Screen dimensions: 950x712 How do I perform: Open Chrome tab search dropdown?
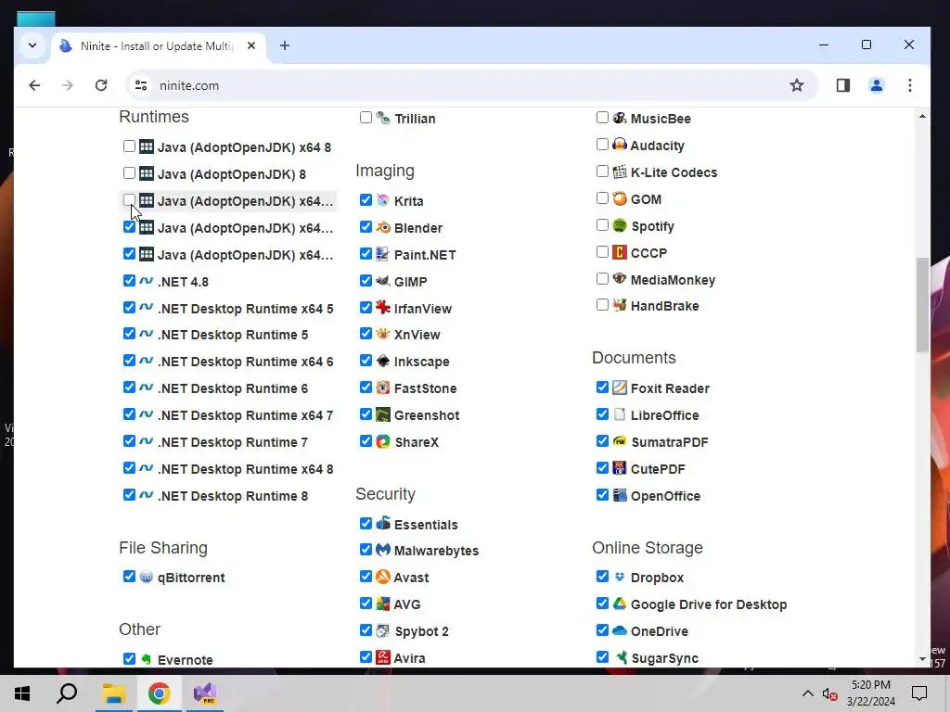[32, 45]
